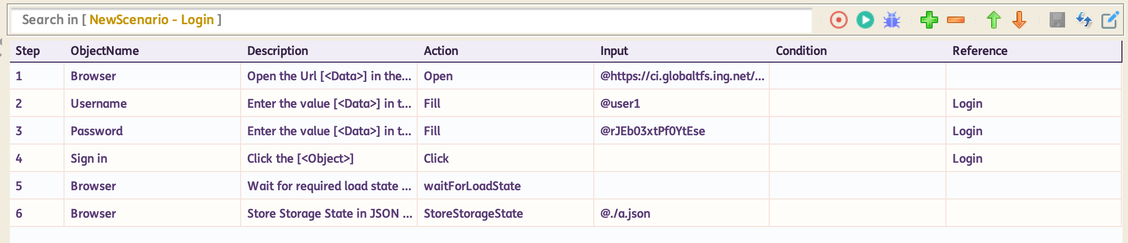This screenshot has height=243, width=1128.
Task: Add a new step with green plus
Action: (x=929, y=20)
